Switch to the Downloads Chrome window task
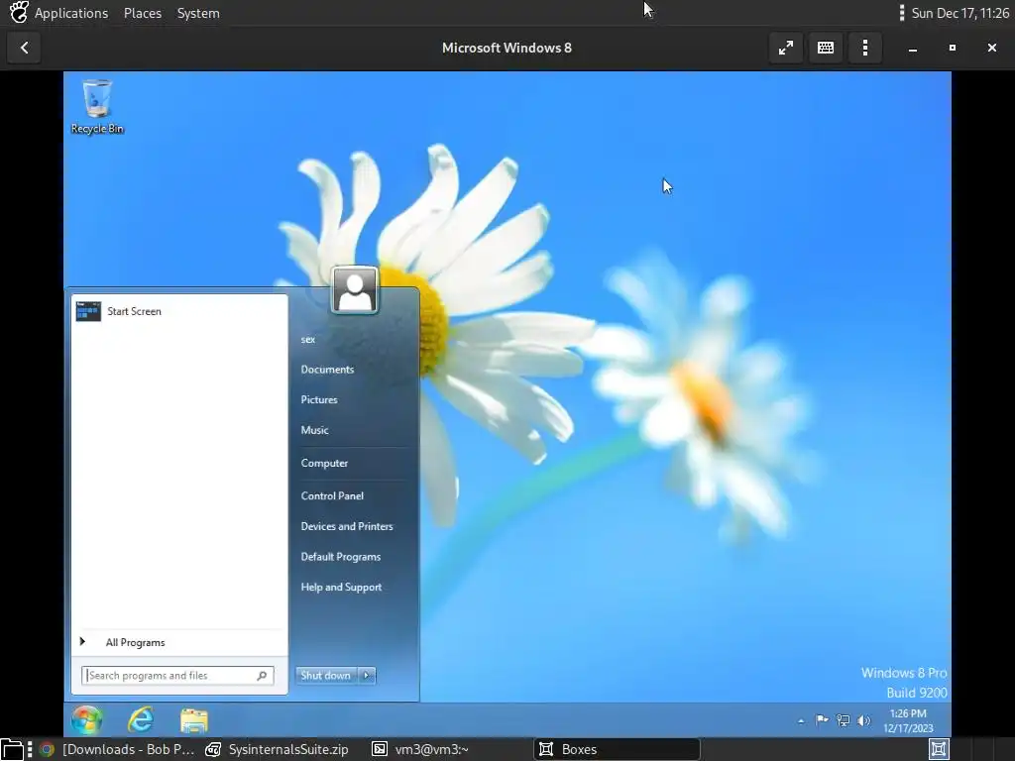The image size is (1015, 761). [117, 749]
